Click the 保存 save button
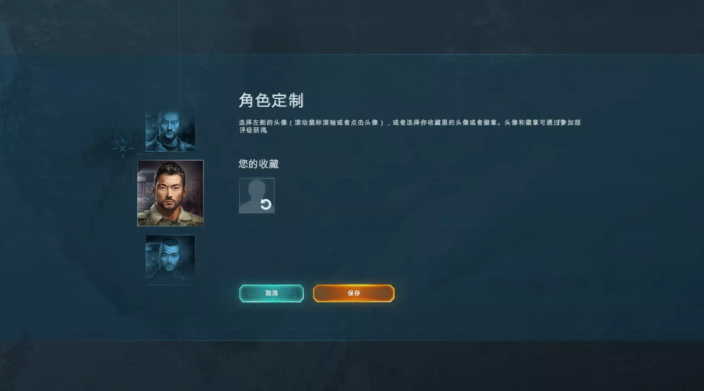Image resolution: width=704 pixels, height=391 pixels. [354, 293]
